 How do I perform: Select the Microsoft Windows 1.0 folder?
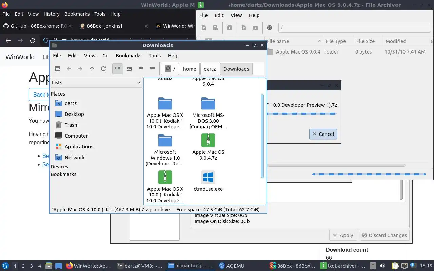coord(165,150)
